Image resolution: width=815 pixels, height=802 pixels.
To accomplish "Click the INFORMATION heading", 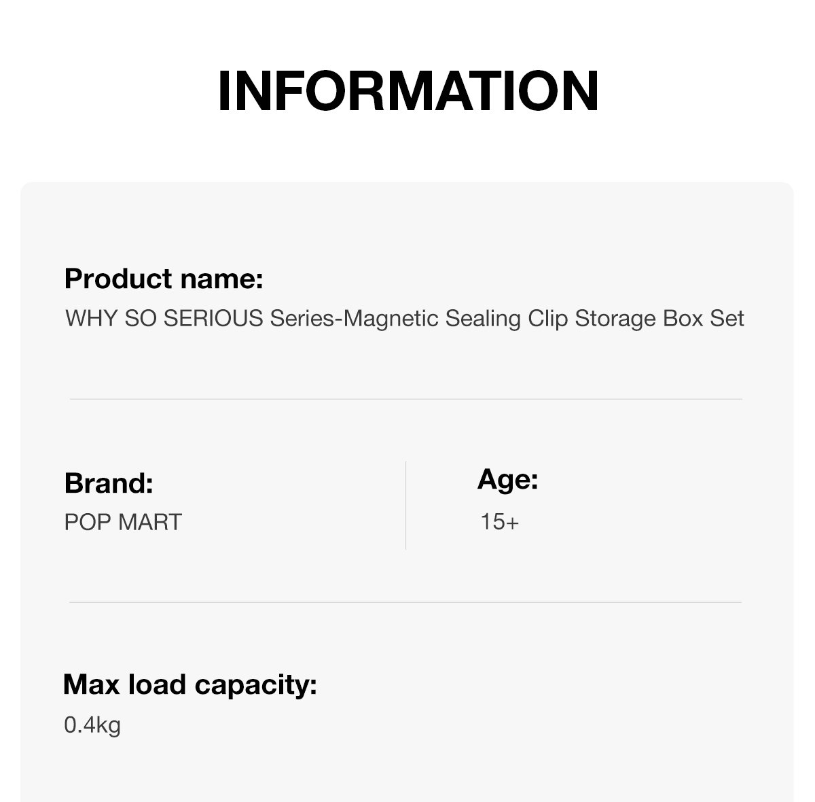I will pyautogui.click(x=407, y=90).
